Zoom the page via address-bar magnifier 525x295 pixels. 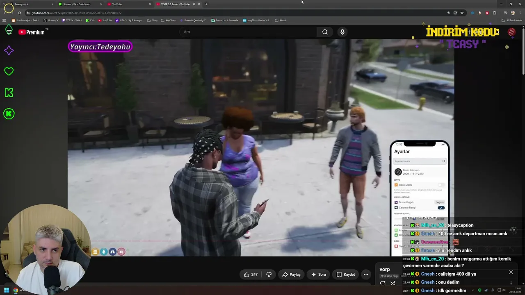[x=449, y=13]
